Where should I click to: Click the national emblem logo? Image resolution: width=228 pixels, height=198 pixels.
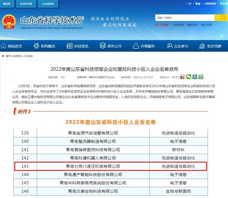click(9, 22)
